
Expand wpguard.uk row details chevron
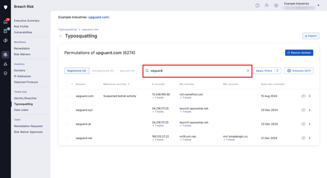(310, 124)
